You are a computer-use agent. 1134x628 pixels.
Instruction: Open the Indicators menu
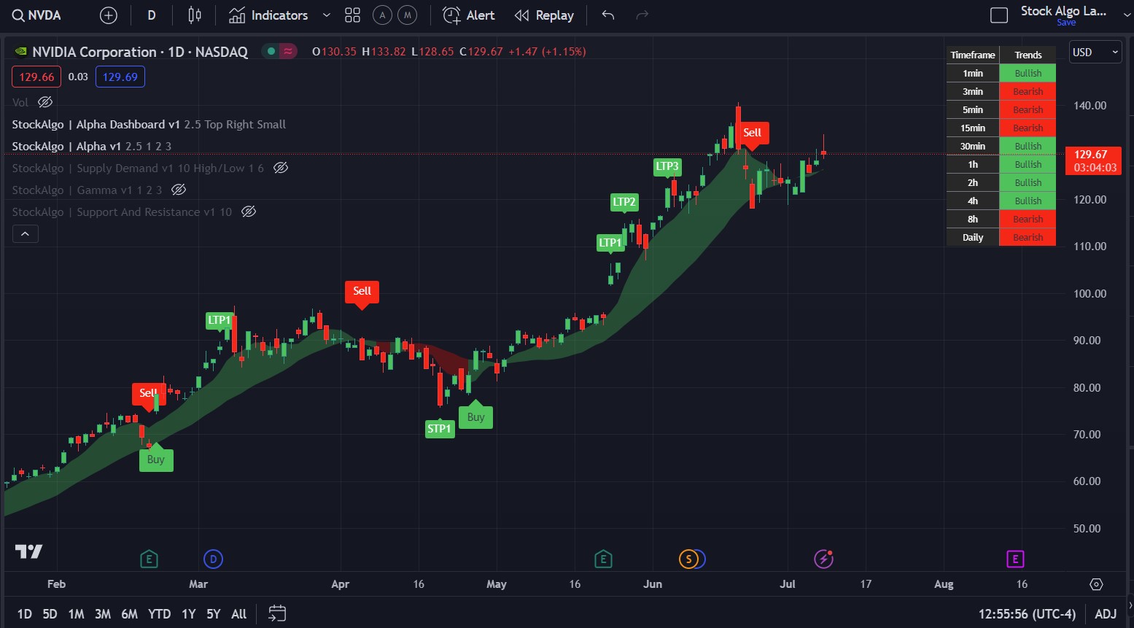[x=268, y=15]
